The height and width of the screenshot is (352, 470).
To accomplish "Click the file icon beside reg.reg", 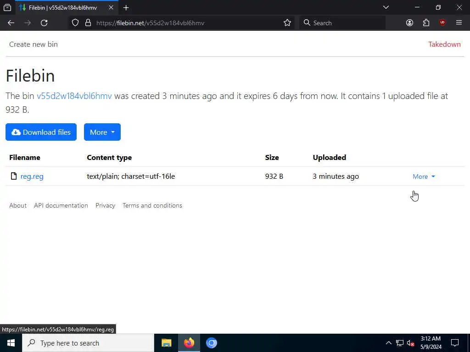I will coord(13,176).
